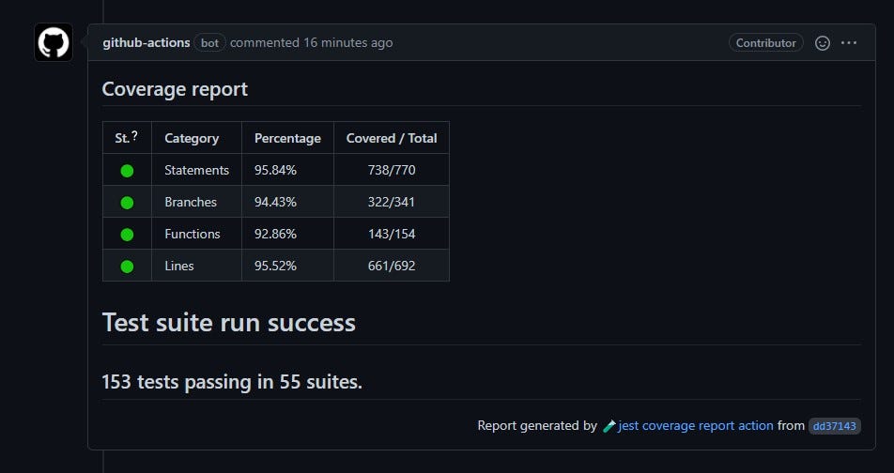Click the green status dot for Functions
This screenshot has height=473, width=894.
coord(127,235)
